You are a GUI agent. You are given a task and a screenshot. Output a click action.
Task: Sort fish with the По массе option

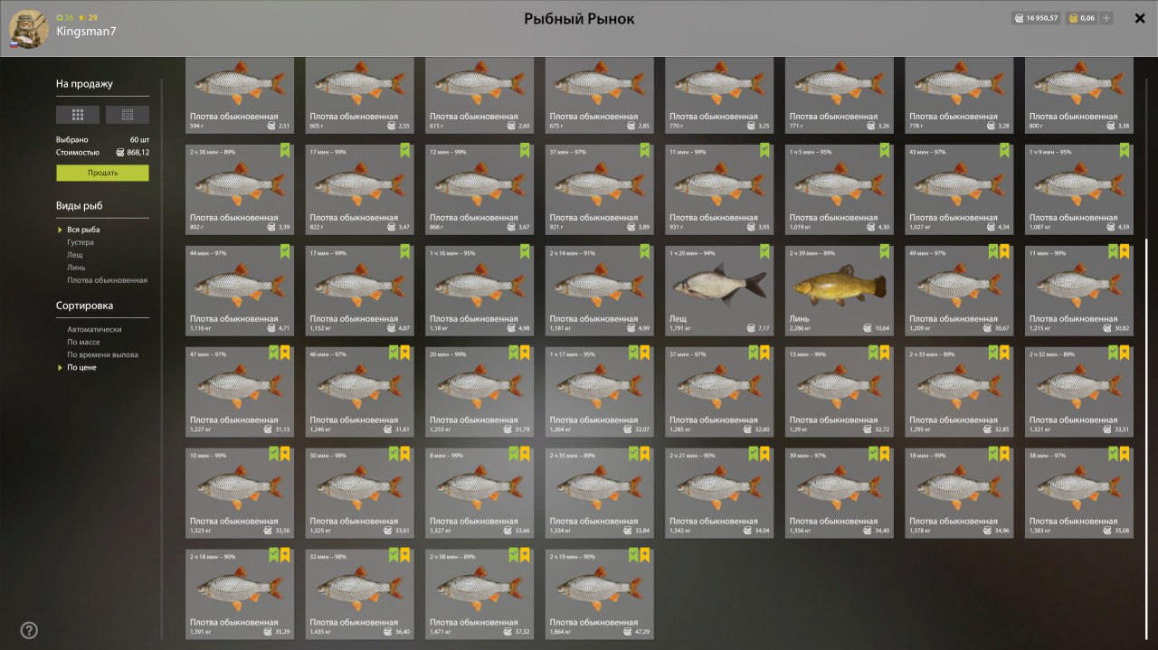point(83,342)
